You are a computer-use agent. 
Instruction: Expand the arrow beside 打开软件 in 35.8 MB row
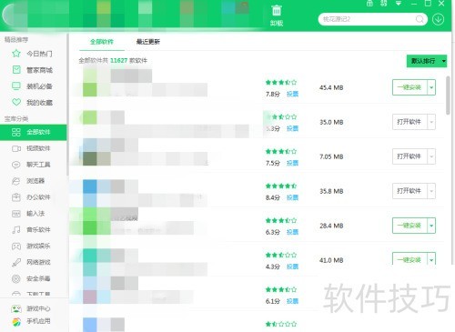431,191
